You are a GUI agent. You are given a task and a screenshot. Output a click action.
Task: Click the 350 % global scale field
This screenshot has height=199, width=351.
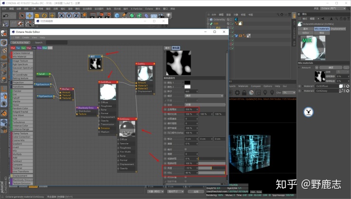pyautogui.click(x=192, y=109)
